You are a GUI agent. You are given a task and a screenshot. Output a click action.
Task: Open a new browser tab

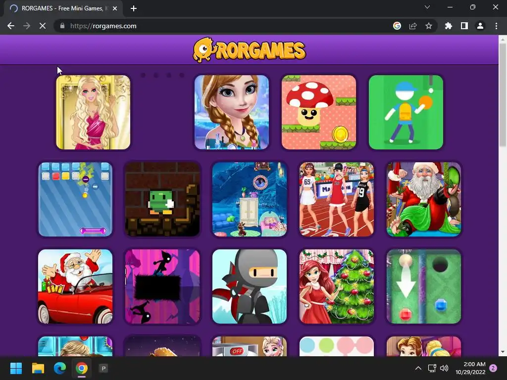[134, 8]
